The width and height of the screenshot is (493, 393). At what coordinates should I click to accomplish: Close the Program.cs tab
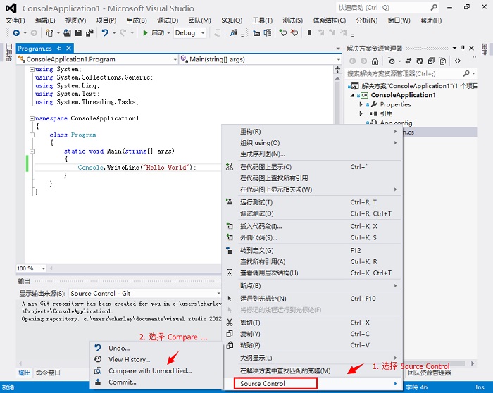(68, 48)
